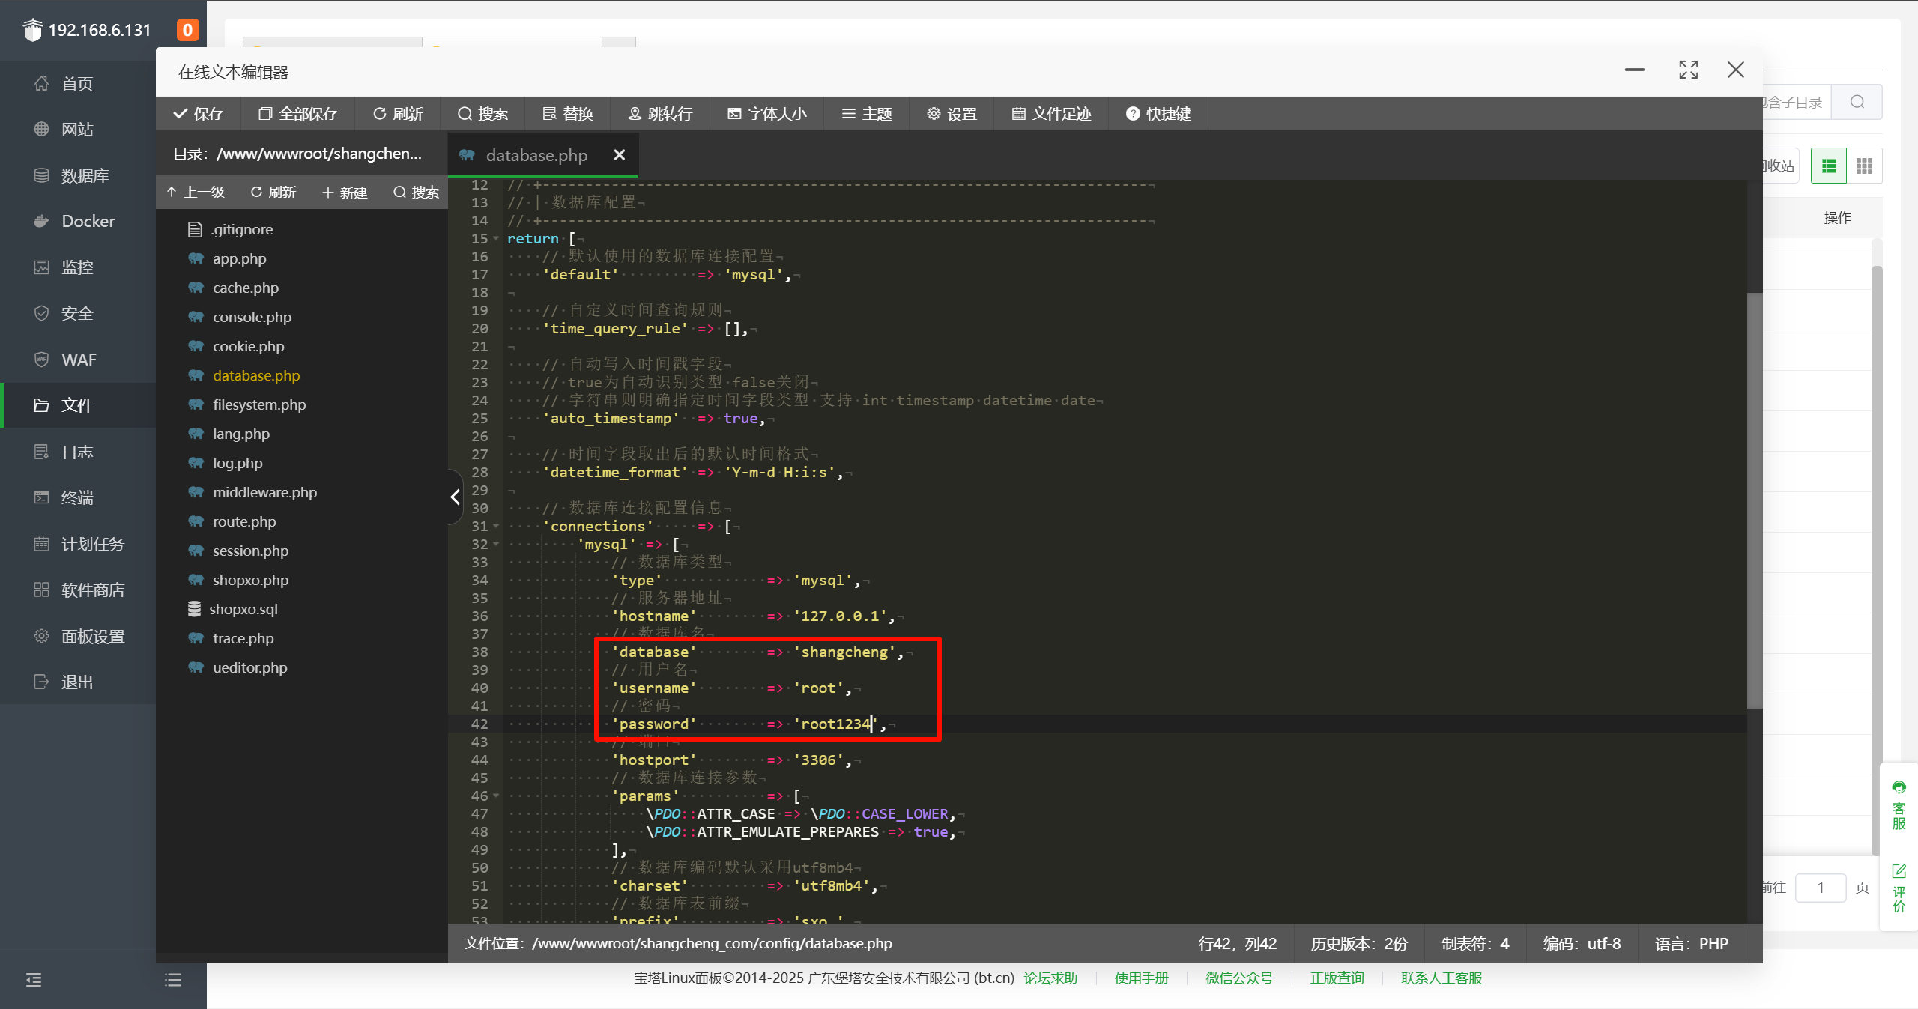The width and height of the screenshot is (1918, 1009).
Task: Open user manual (使用手册) link
Action: pyautogui.click(x=1141, y=978)
